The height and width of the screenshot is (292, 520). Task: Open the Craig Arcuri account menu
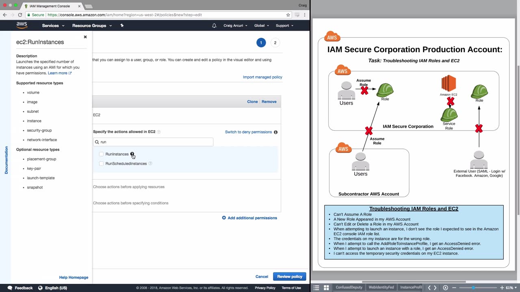point(235,26)
